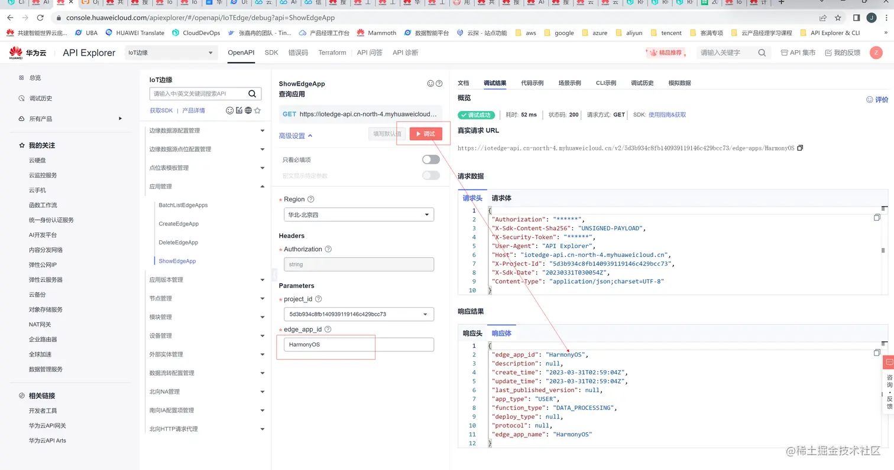Copy the request header JSON with copy icon

click(877, 218)
